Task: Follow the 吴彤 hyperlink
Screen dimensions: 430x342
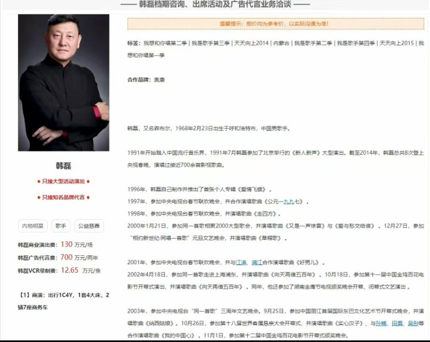Action: (x=413, y=323)
